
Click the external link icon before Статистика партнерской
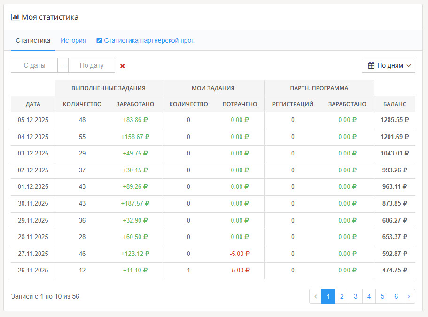[x=99, y=40]
